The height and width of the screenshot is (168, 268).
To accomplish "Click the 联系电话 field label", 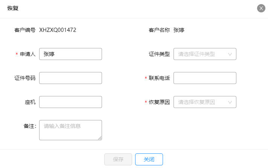I will 159,78.
